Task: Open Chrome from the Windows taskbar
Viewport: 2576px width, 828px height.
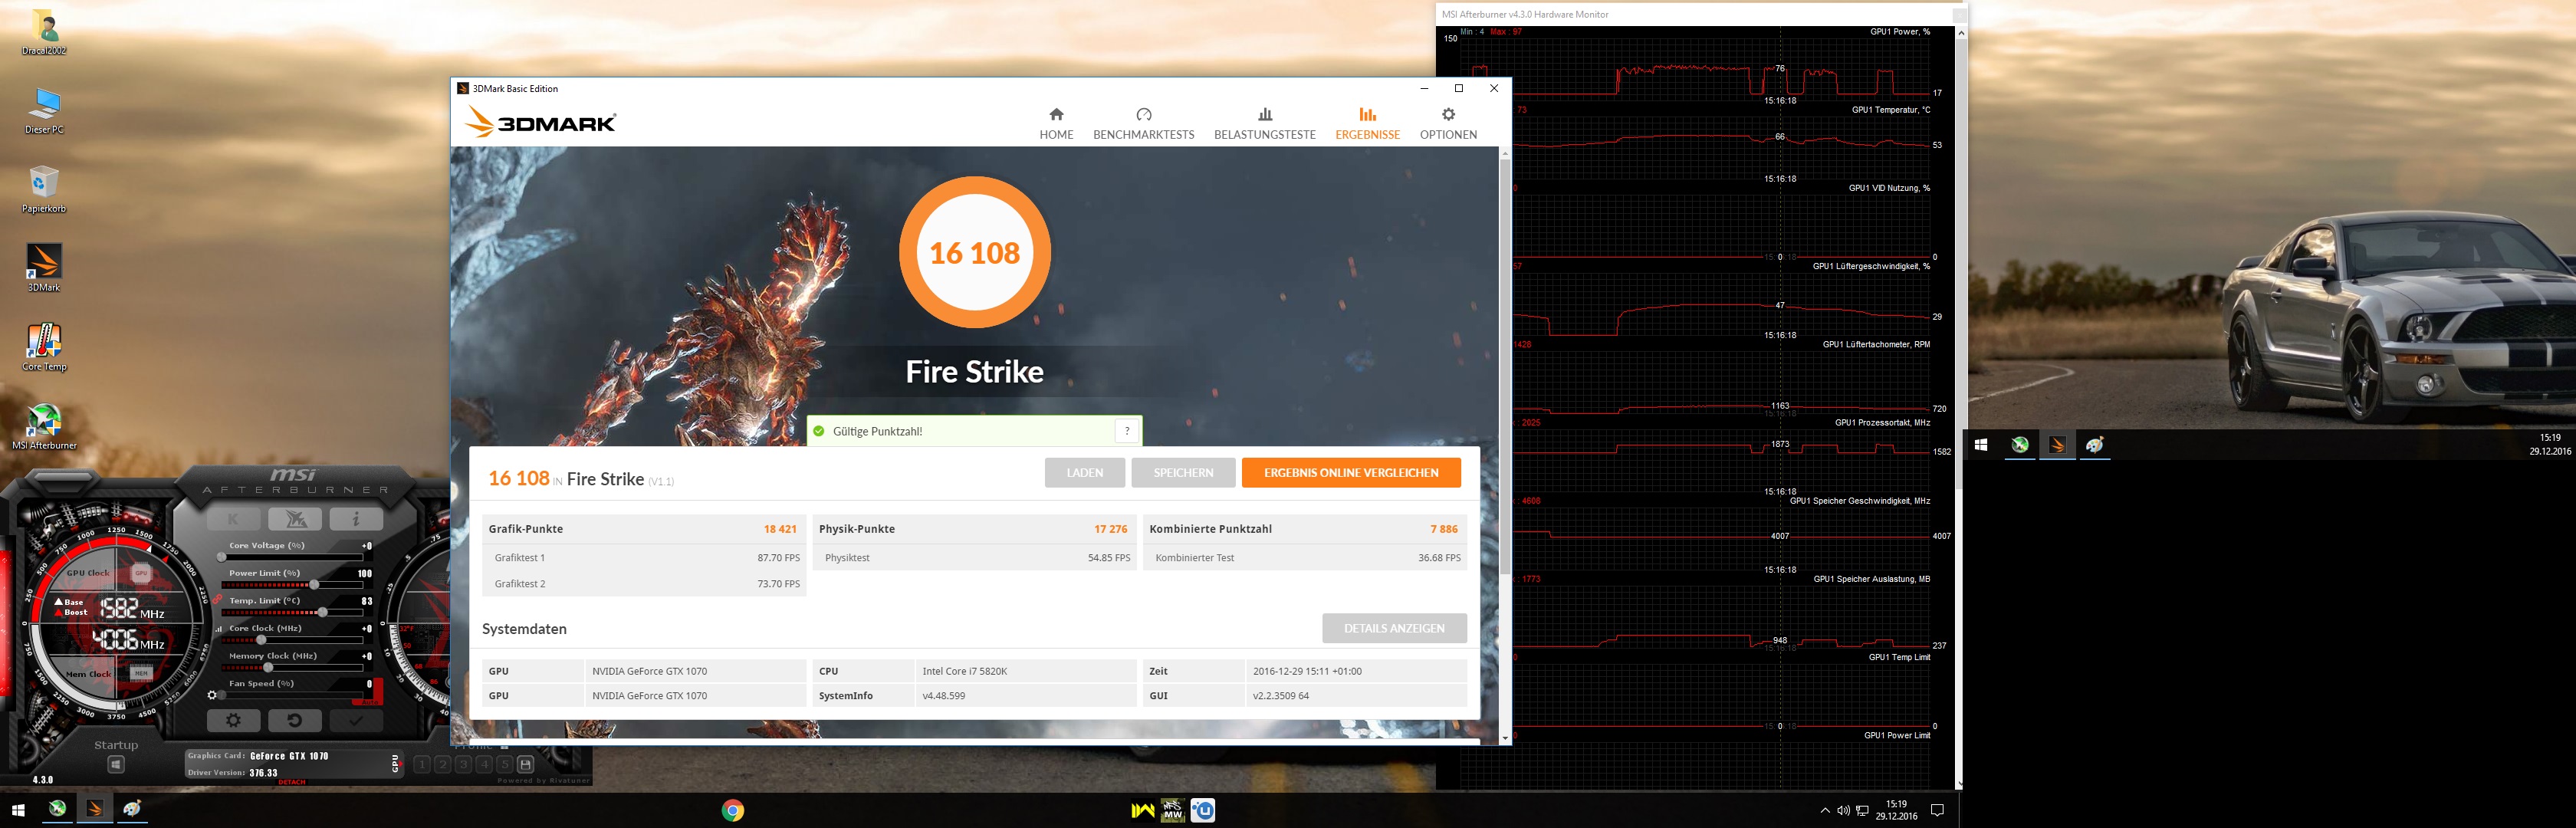Action: pyautogui.click(x=732, y=811)
